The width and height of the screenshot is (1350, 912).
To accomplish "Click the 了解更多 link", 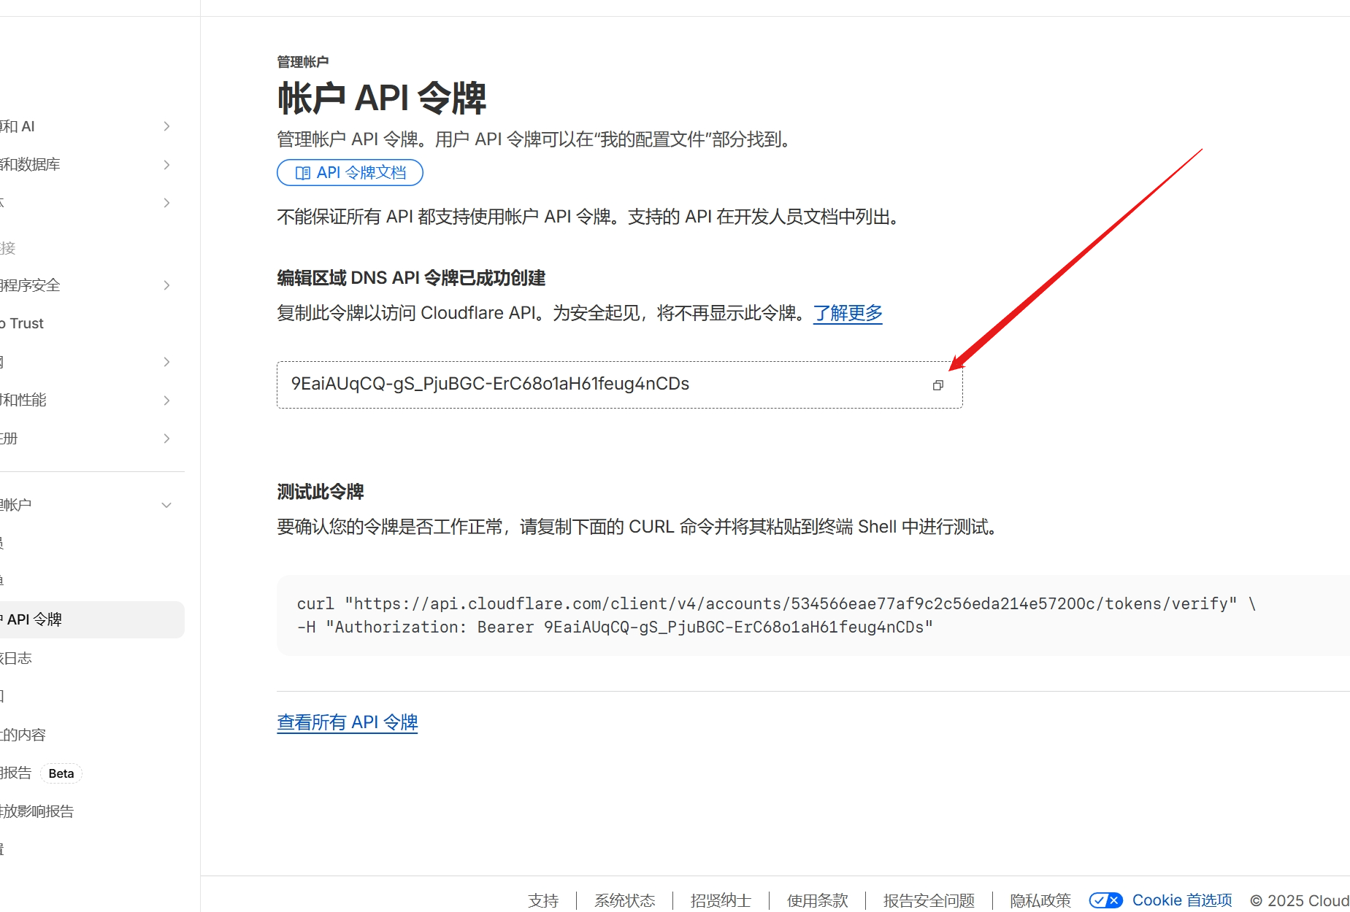I will pyautogui.click(x=848, y=313).
